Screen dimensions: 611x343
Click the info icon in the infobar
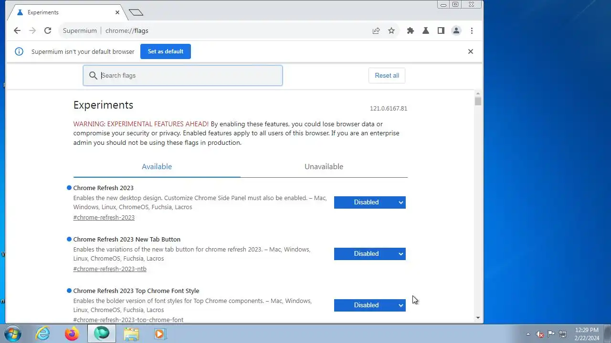pyautogui.click(x=19, y=51)
